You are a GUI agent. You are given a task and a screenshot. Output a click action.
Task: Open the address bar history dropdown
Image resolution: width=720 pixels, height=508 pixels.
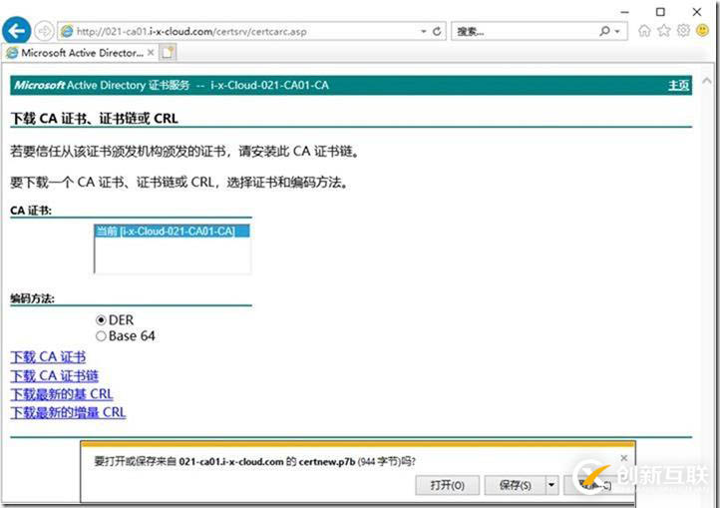[x=424, y=31]
